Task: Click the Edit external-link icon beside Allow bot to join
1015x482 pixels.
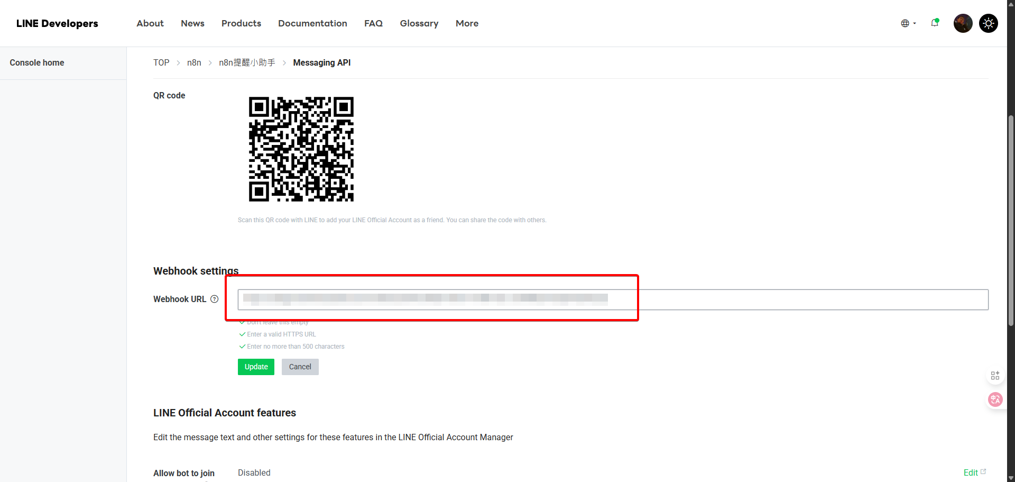Action: coord(983,470)
